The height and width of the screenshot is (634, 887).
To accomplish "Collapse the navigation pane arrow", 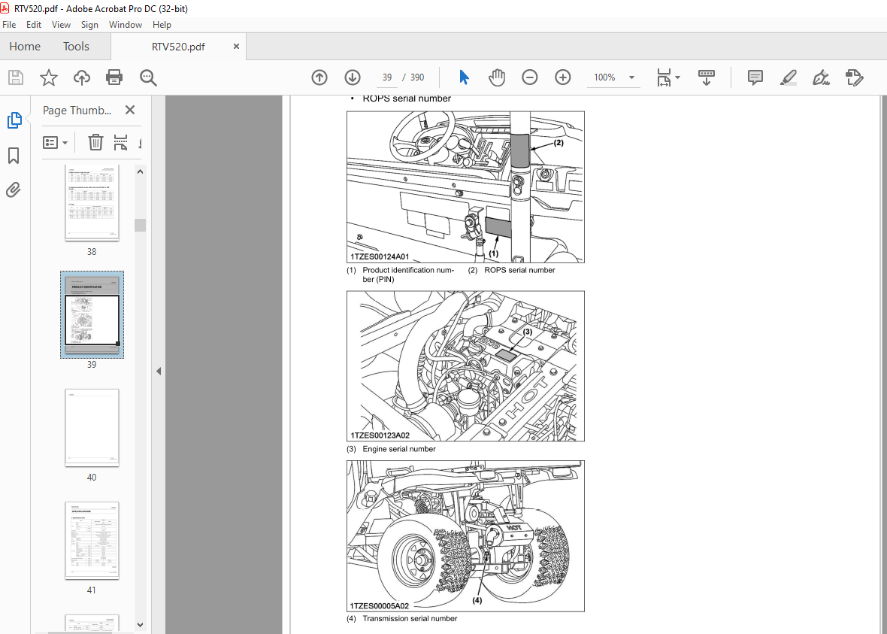I will coord(159,372).
